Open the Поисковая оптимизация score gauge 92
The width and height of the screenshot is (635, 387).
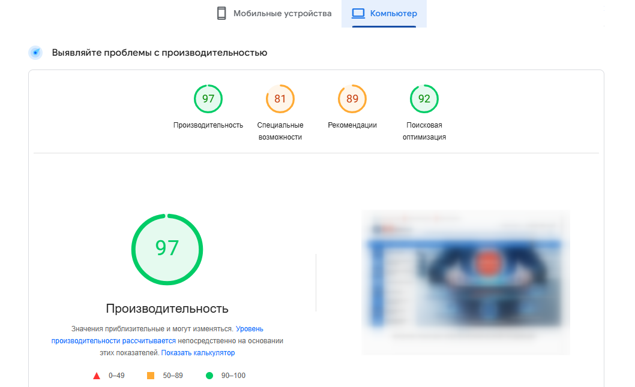(424, 99)
